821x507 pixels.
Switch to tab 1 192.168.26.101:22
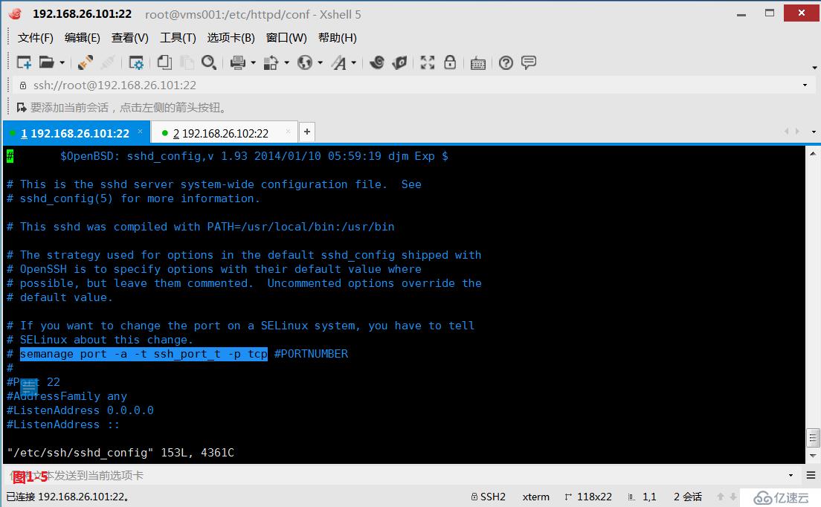click(75, 133)
